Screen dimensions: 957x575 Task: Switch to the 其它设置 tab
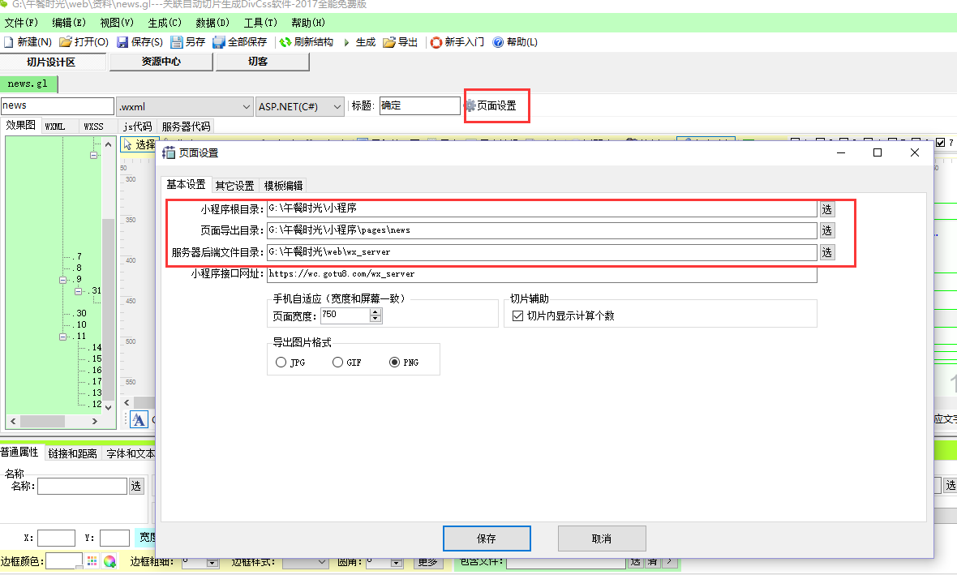tap(235, 186)
